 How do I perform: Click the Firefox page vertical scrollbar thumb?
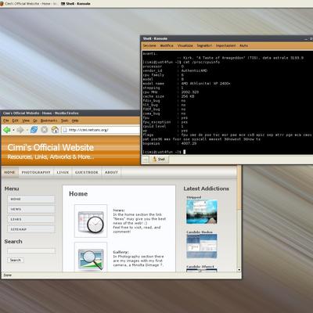tap(239, 187)
